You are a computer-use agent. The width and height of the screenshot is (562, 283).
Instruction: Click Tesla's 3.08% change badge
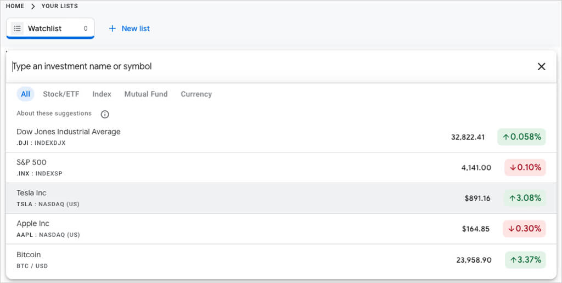(x=525, y=198)
